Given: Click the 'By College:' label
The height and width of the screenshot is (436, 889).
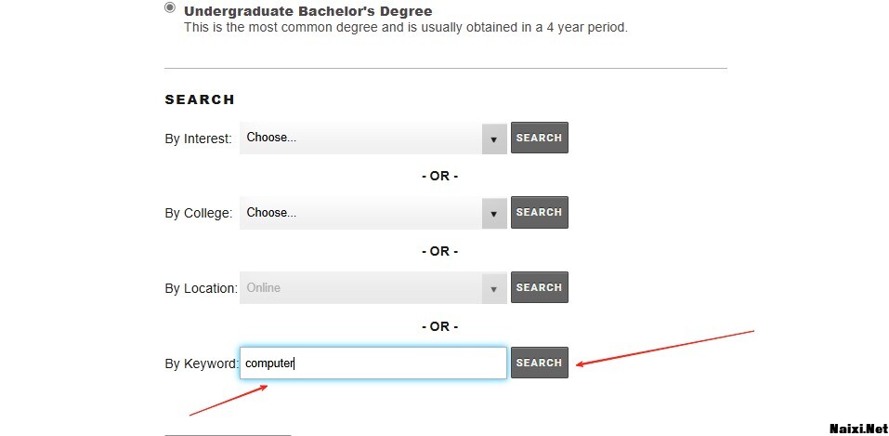Looking at the screenshot, I should click(x=198, y=213).
